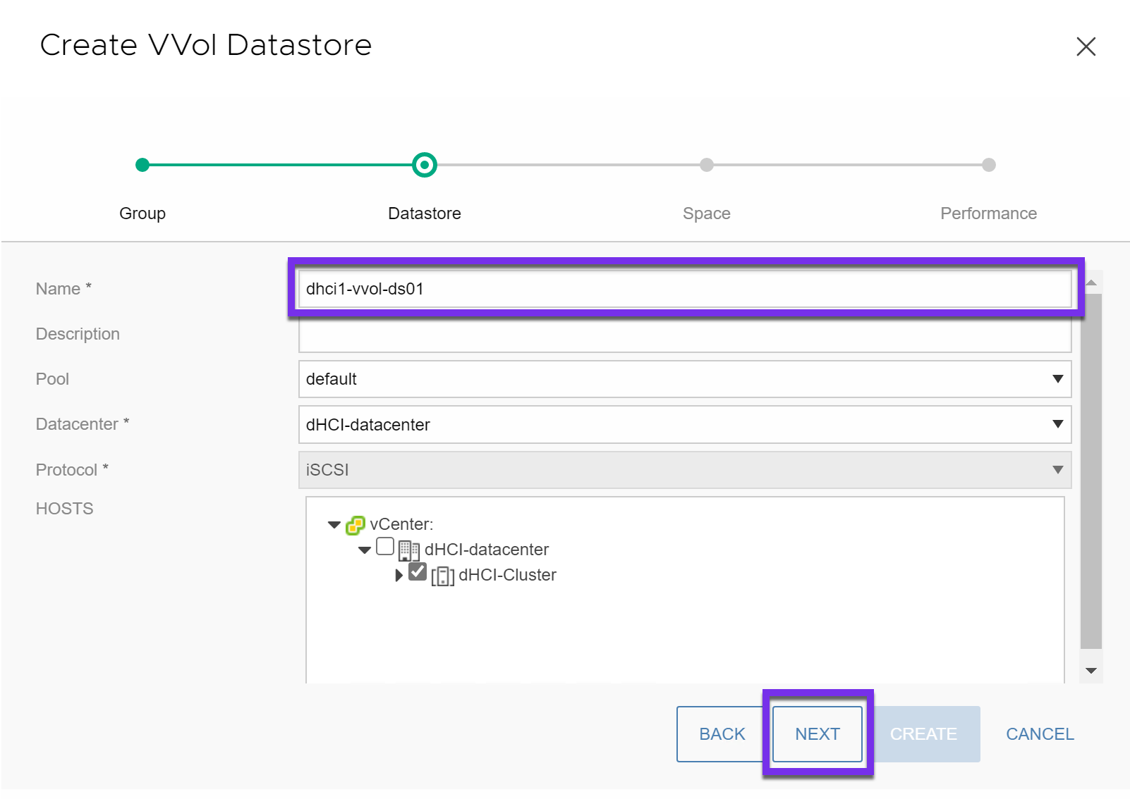Screen dimensions: 1130x799
Task: Click the NEXT button
Action: coord(817,734)
